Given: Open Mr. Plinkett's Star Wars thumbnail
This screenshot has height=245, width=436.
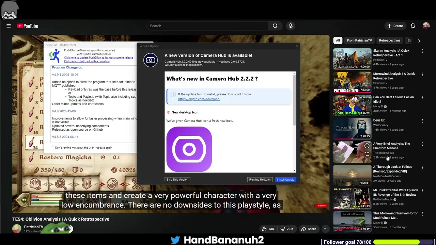Looking at the screenshot, I should 352,198.
